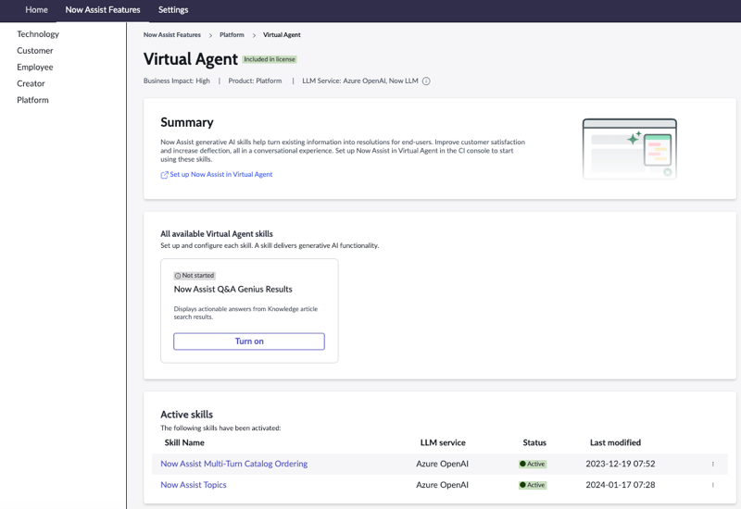
Task: Click the external link icon beside Set up
Action: coord(165,175)
